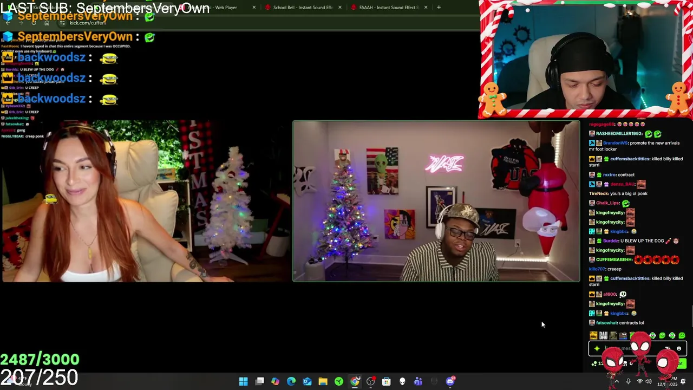The image size is (693, 390).
Task: Click the microphone tray icon
Action: 628,381
